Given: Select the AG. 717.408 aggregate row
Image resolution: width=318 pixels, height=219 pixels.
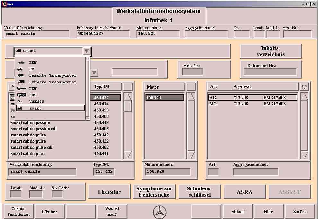Looking at the screenshot, I should point(253,98).
